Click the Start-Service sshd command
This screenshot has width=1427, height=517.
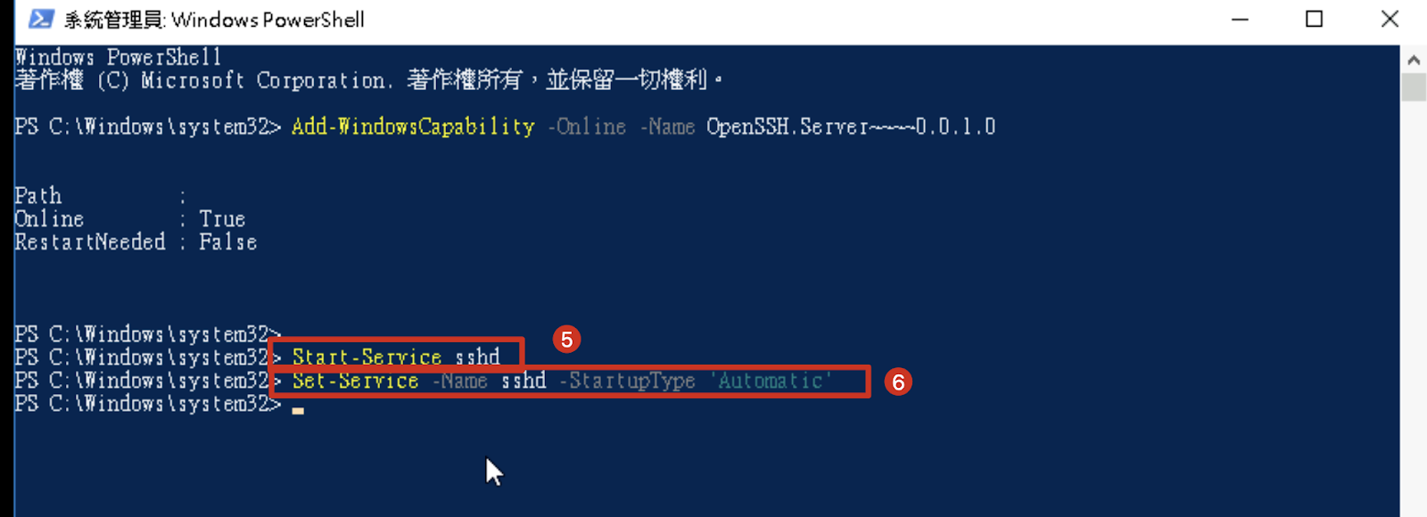[396, 357]
